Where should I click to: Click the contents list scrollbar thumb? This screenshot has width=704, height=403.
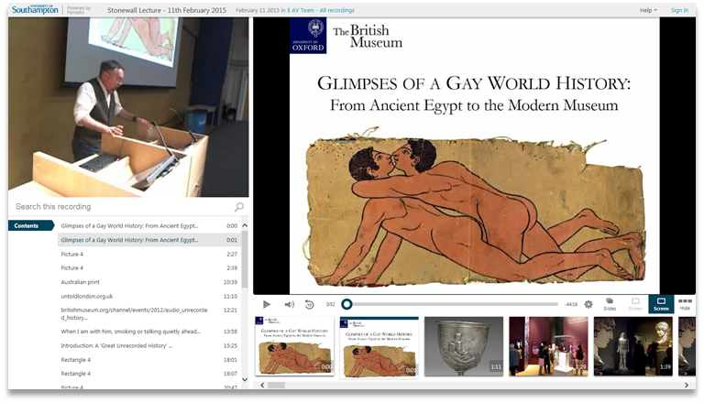245,259
